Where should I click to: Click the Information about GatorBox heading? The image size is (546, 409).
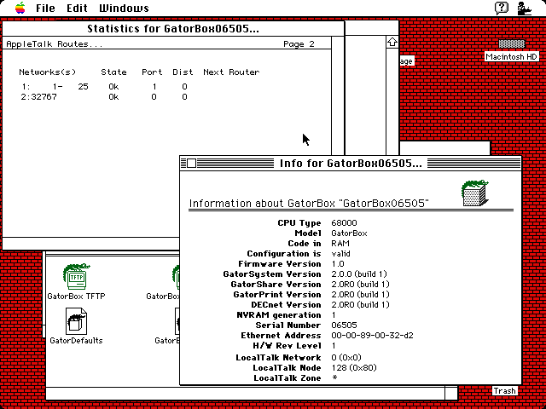click(309, 204)
